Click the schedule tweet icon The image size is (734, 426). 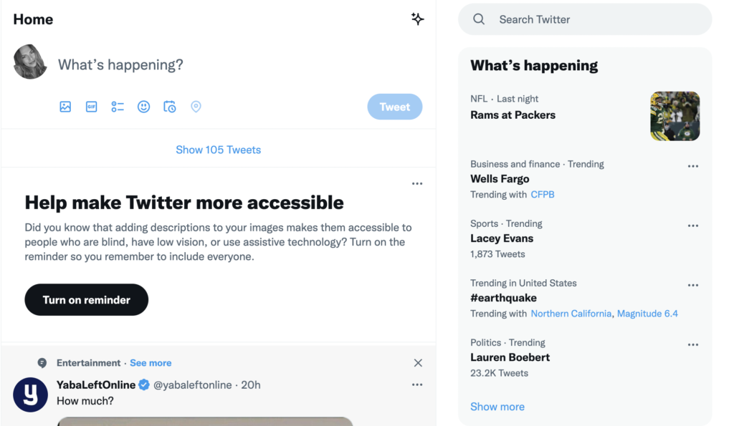pyautogui.click(x=170, y=106)
